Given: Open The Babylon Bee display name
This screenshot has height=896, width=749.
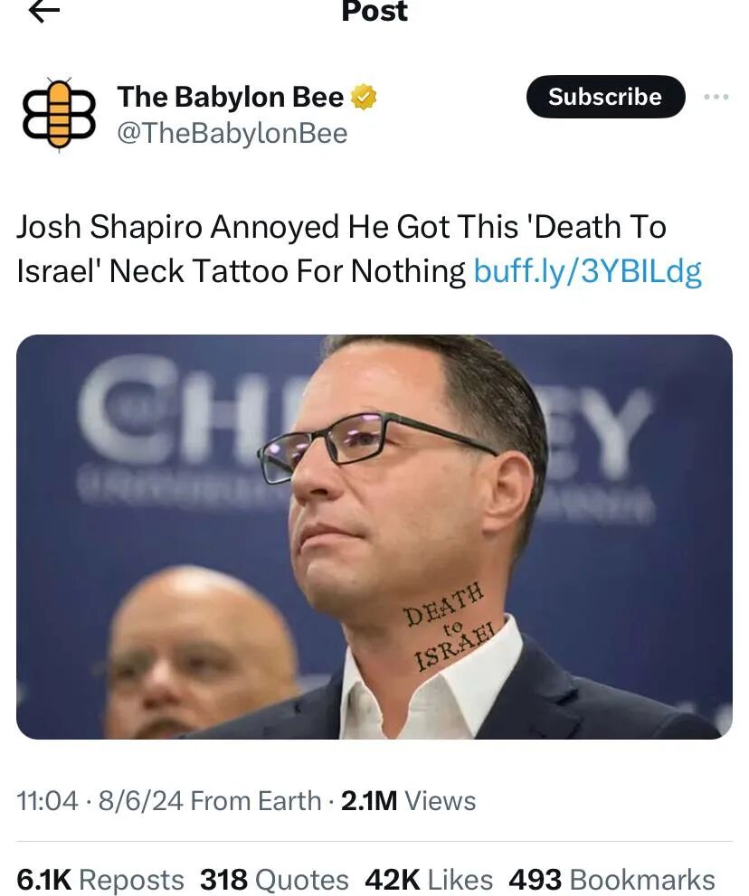Looking at the screenshot, I should tap(231, 97).
